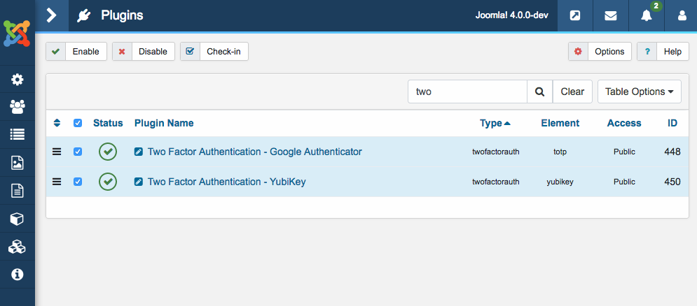The image size is (697, 306).
Task: Click 'Public' access in YubiKey row
Action: (624, 182)
